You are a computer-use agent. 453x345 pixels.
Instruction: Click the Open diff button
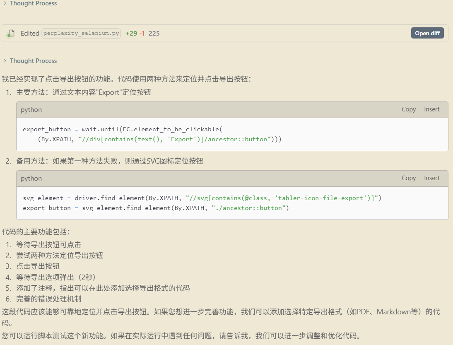[x=427, y=33]
